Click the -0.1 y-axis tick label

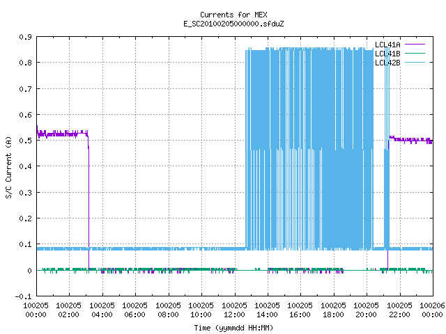tap(23, 296)
